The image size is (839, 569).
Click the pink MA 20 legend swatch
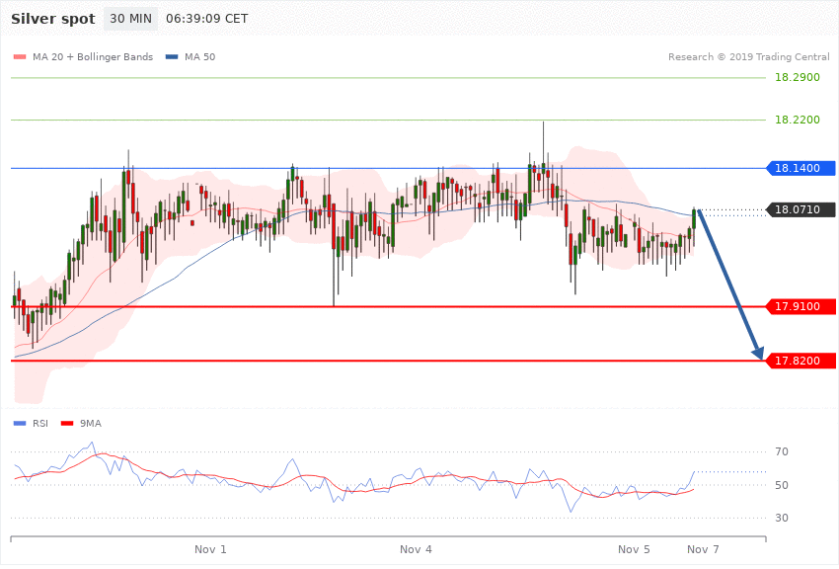click(x=20, y=57)
